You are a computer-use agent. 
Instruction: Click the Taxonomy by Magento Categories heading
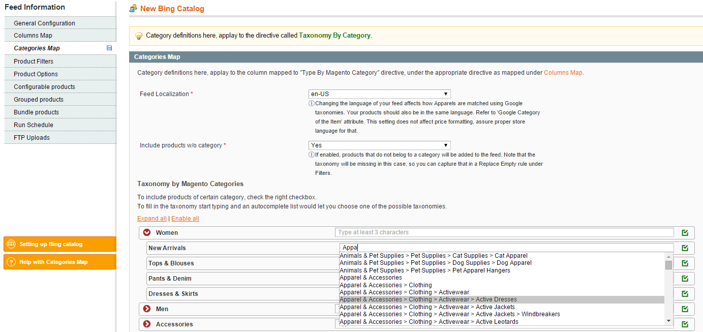[190, 184]
